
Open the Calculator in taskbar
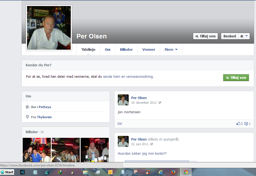123,172
